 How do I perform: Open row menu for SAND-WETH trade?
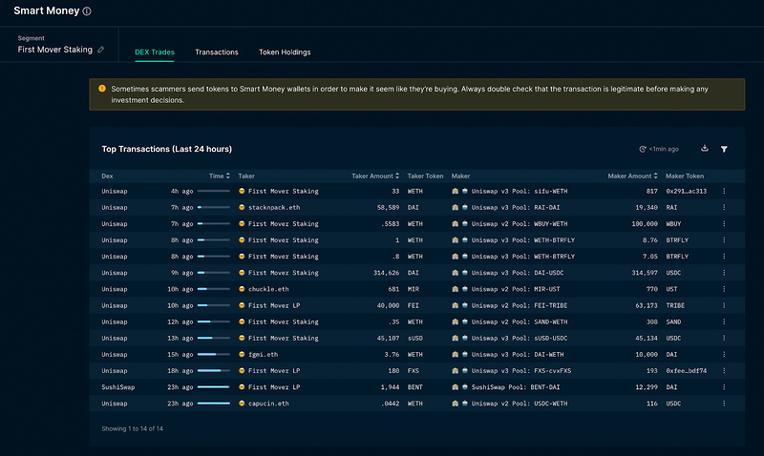click(x=724, y=321)
